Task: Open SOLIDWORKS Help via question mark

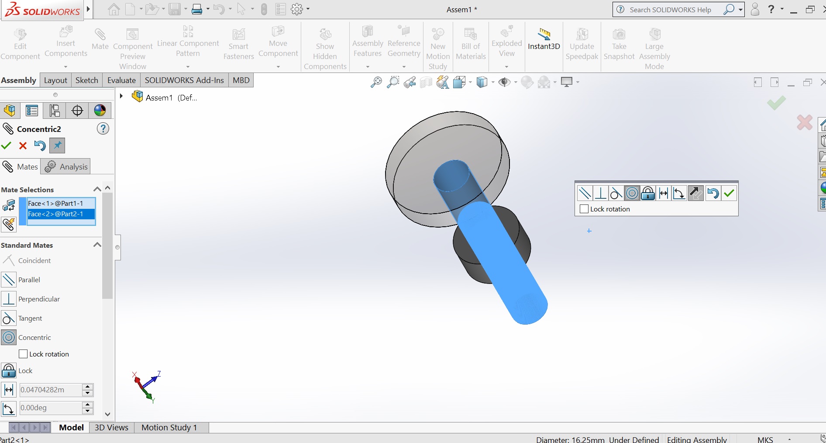Action: 771,9
